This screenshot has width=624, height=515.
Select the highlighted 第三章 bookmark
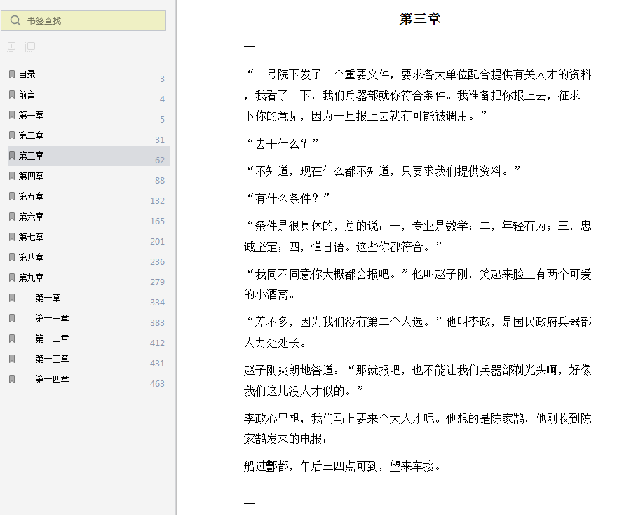89,156
